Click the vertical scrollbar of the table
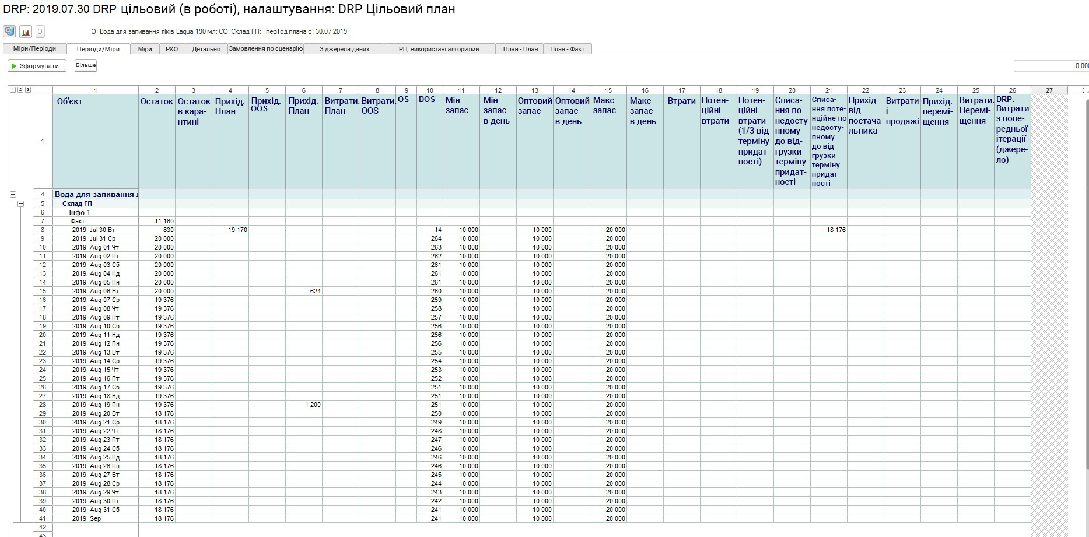 coord(1087,284)
